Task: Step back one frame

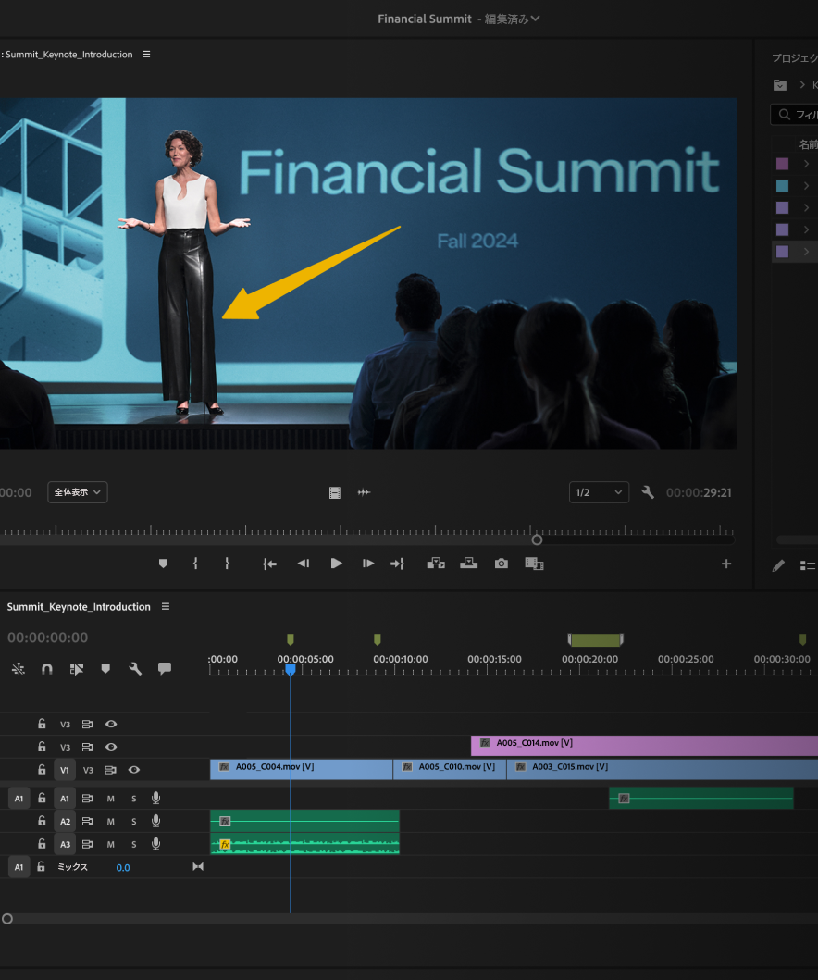Action: [x=304, y=564]
